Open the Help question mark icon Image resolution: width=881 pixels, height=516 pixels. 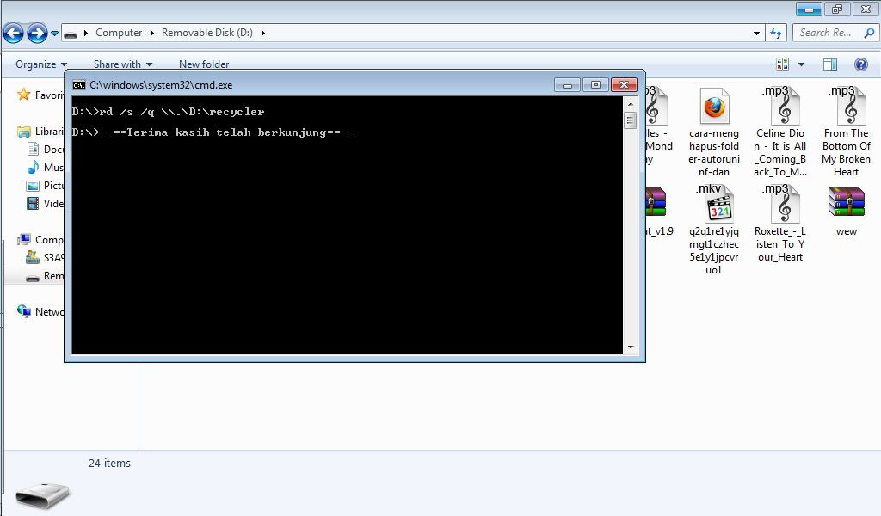[860, 64]
